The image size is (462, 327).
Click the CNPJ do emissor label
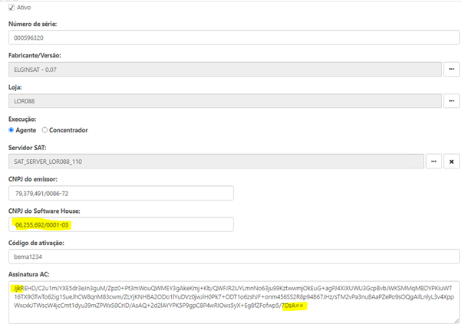click(36, 178)
